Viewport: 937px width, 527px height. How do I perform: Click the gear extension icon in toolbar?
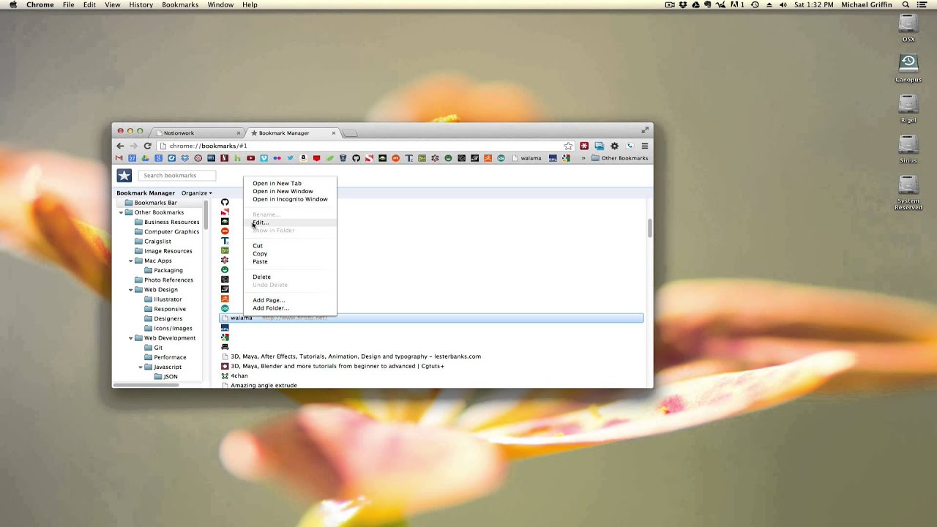(614, 146)
